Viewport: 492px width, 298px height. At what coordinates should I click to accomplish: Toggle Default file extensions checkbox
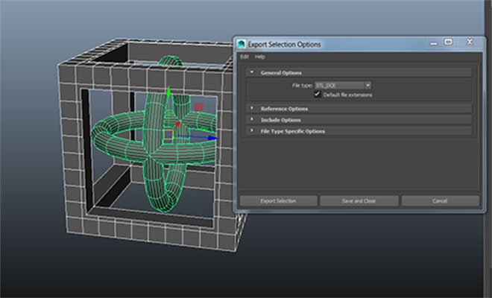318,95
